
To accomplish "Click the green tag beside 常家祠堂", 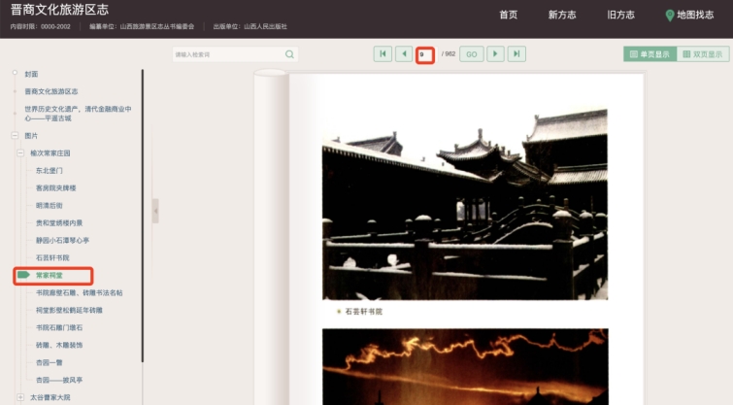I will [23, 277].
